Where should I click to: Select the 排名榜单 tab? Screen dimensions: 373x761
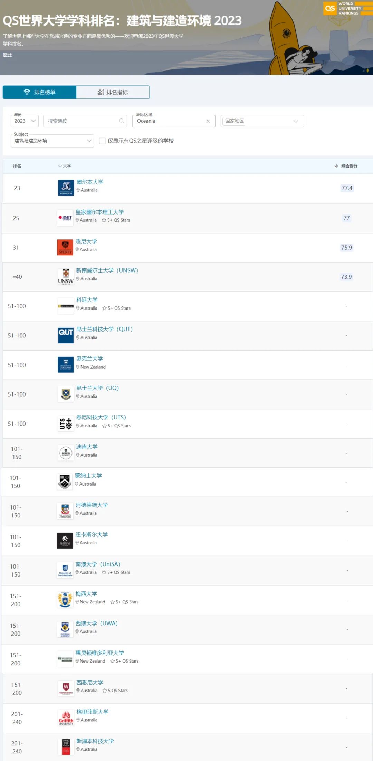point(39,92)
